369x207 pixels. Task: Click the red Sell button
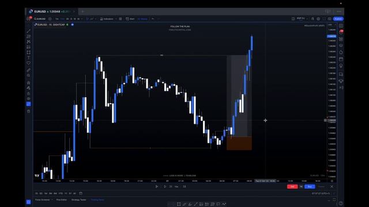pos(292,186)
